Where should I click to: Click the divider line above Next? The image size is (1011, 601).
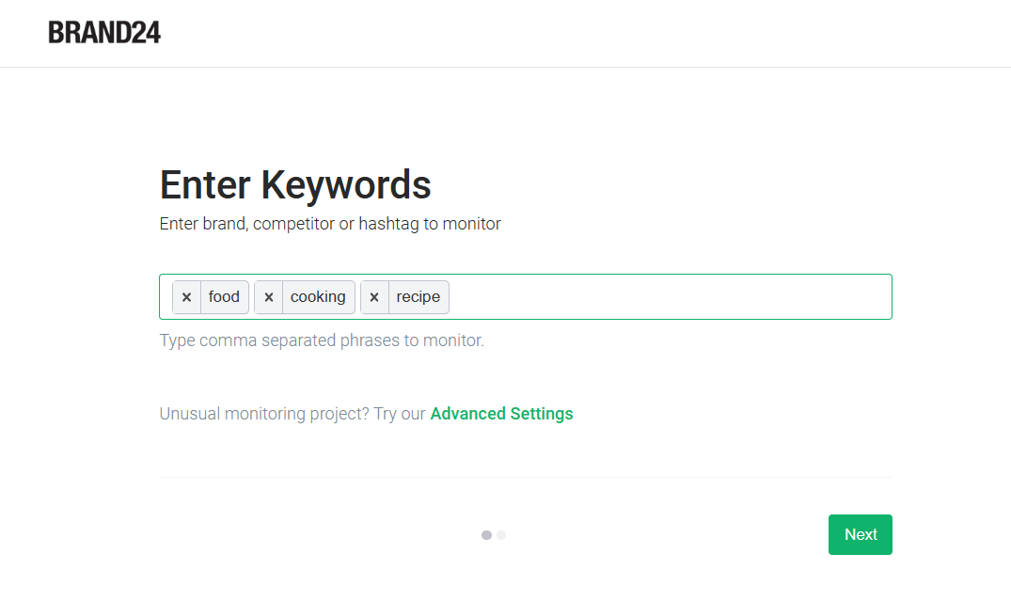click(525, 477)
